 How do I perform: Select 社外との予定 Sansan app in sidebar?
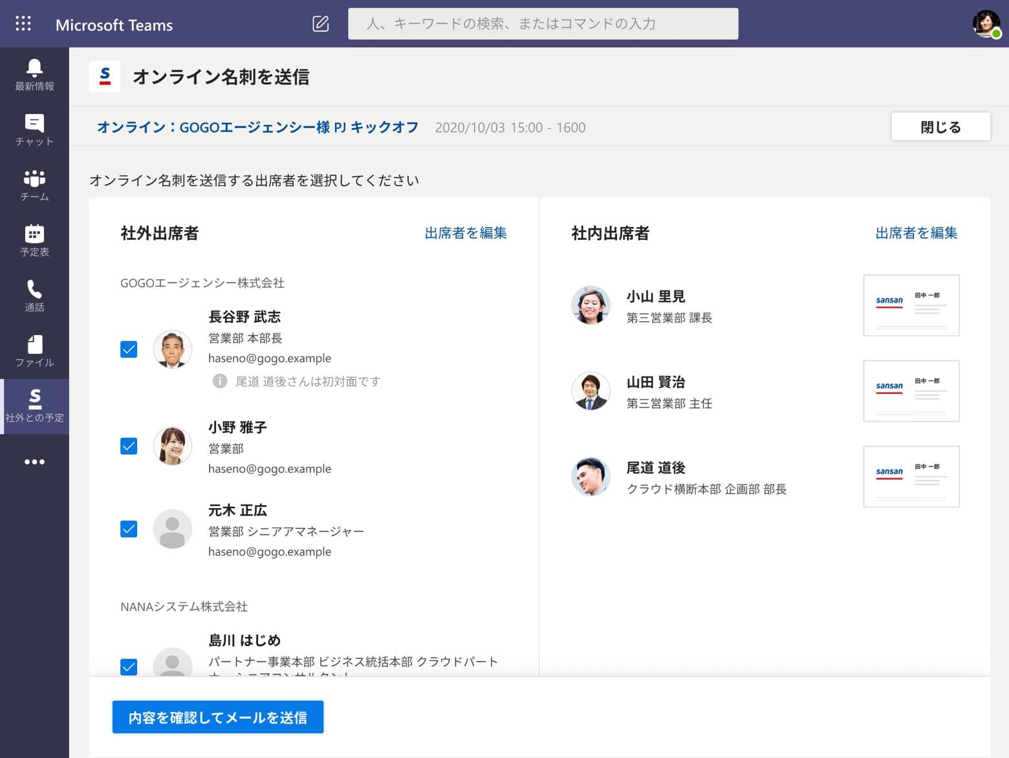pyautogui.click(x=34, y=406)
